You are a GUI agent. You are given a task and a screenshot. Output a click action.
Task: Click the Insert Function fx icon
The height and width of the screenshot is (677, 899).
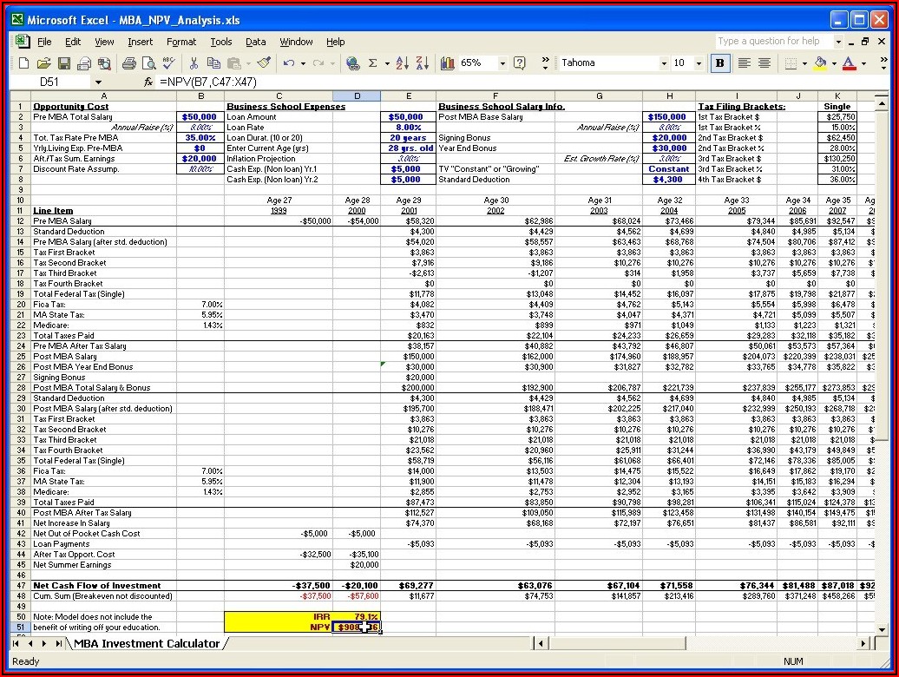[x=148, y=82]
